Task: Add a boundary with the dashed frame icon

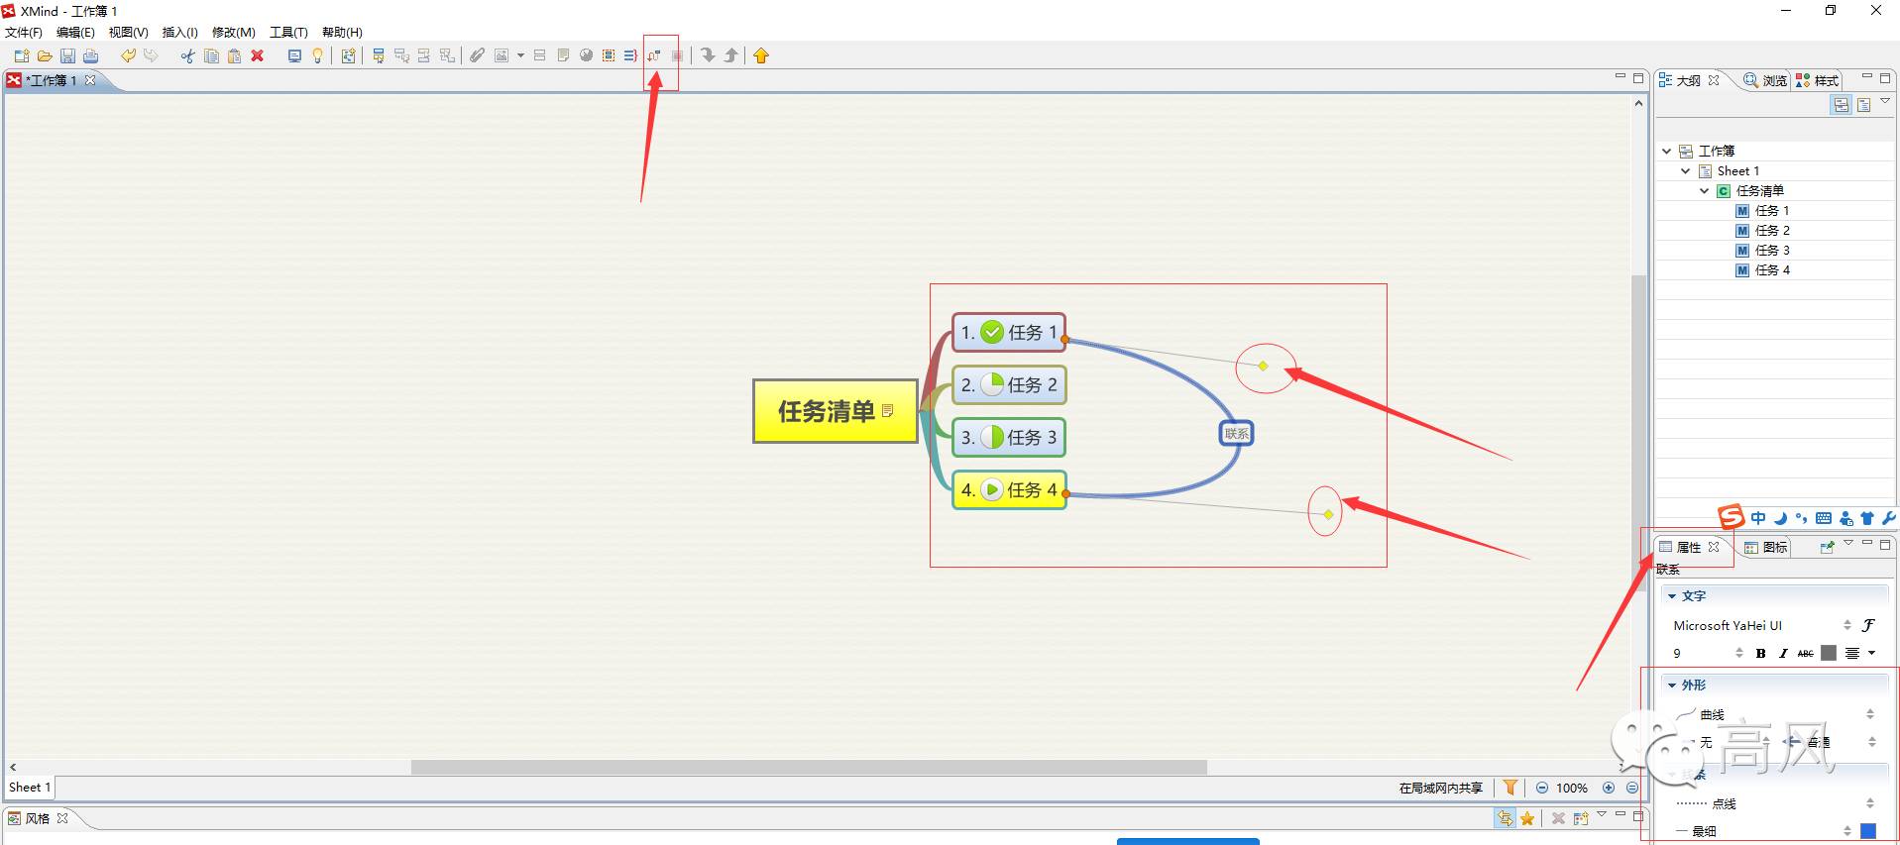Action: [x=609, y=55]
